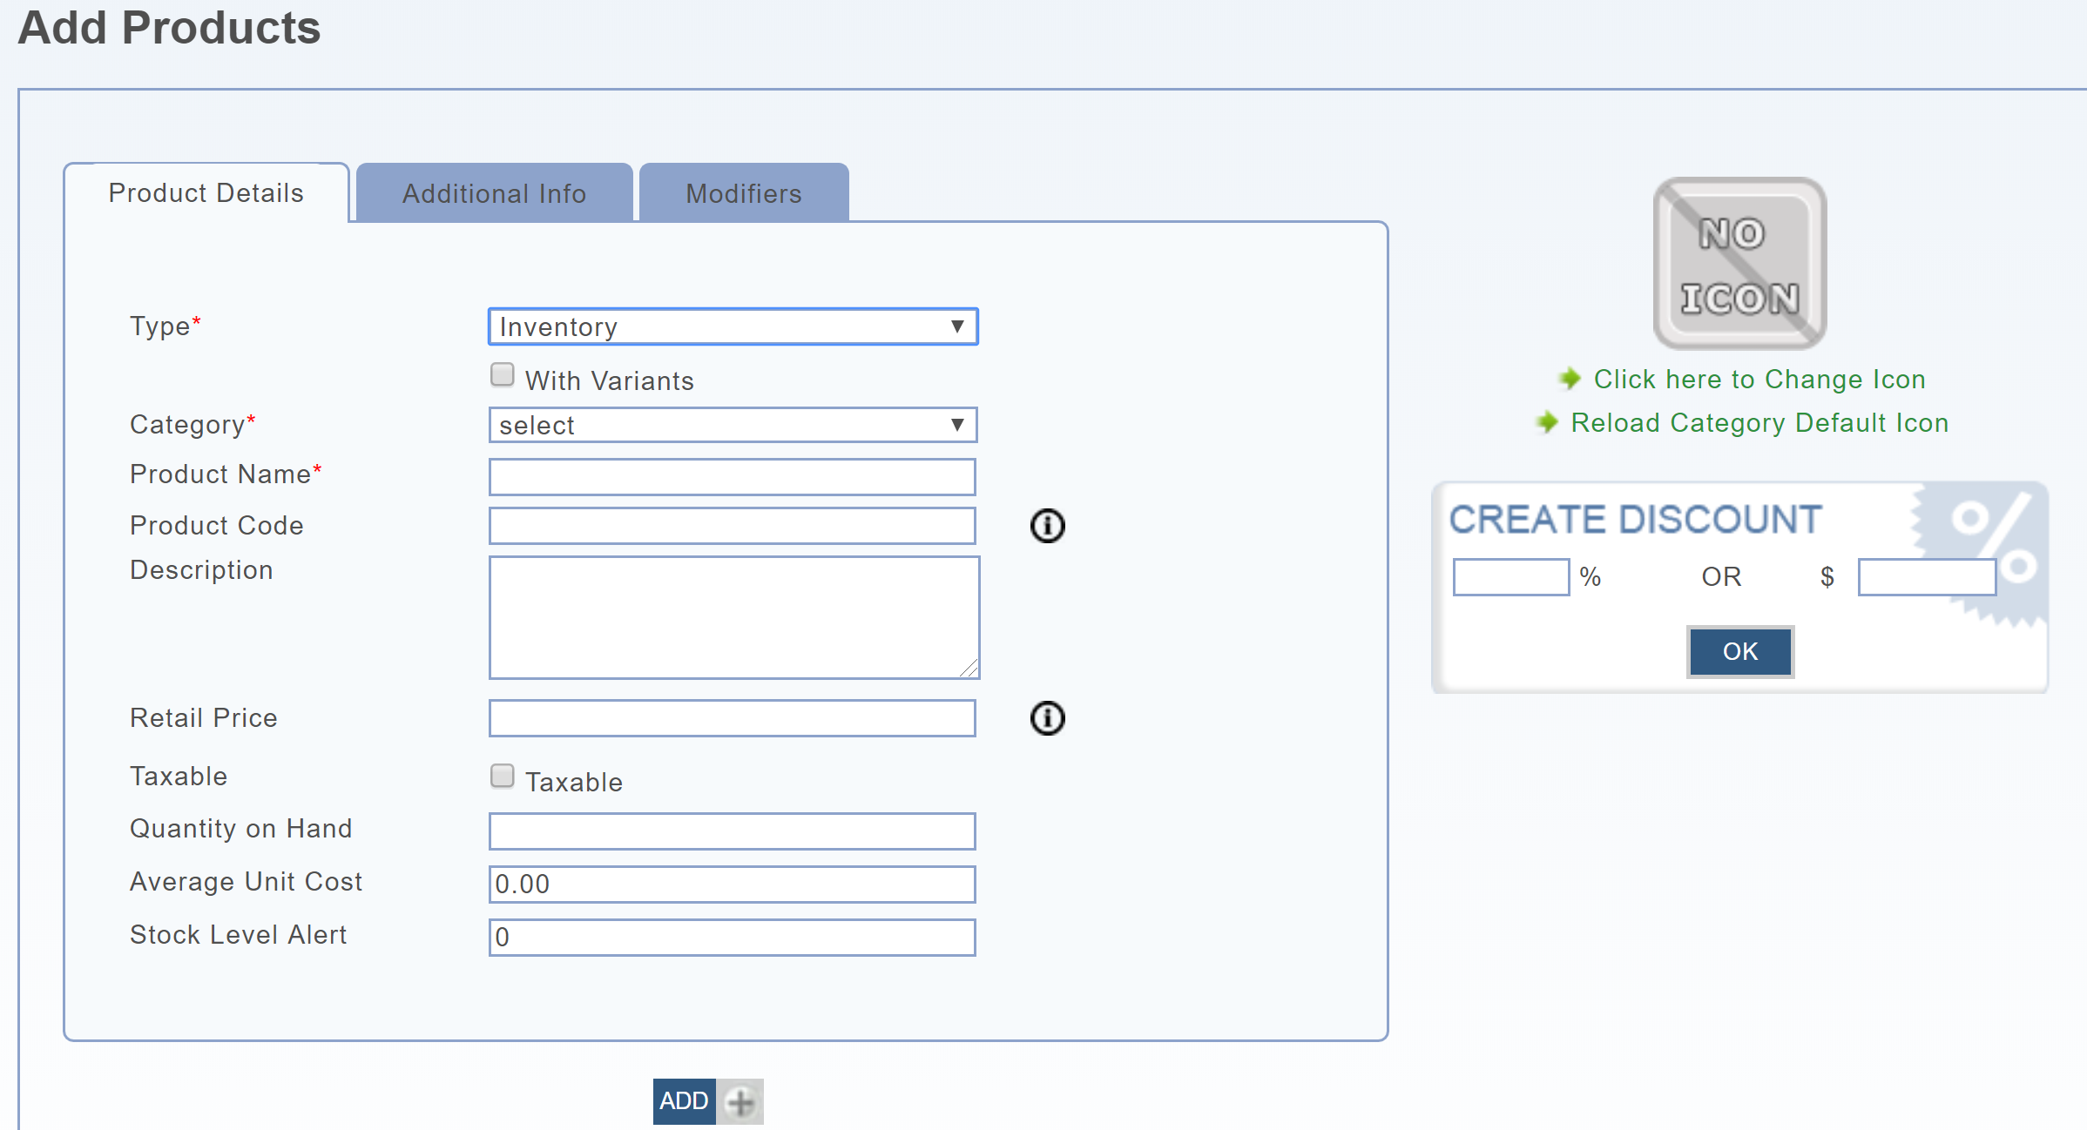2087x1130 pixels.
Task: Select the Product Details tab
Action: (206, 192)
